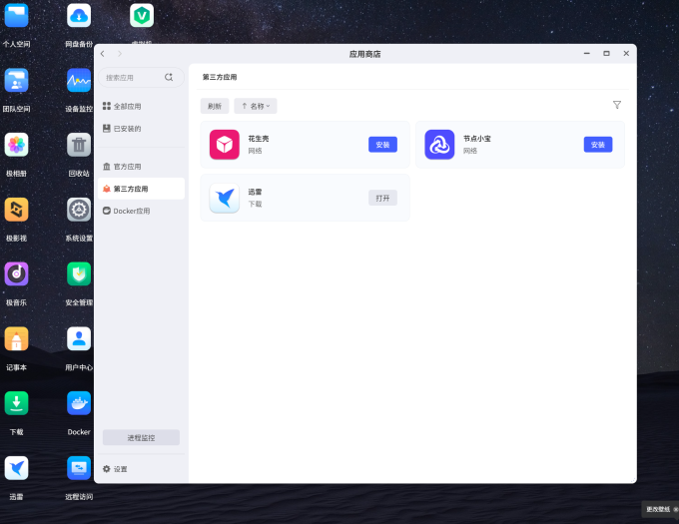Launch the 迅雷 desktop icon

click(16, 468)
